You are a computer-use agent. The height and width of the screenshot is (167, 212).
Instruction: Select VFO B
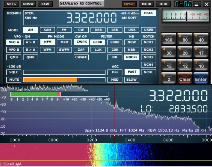(14, 50)
